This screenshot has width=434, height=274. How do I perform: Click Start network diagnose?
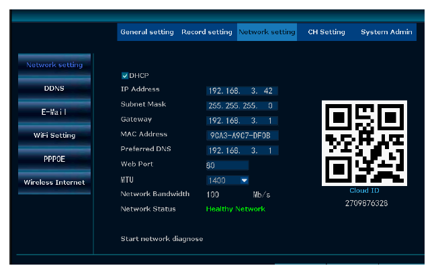coord(162,239)
